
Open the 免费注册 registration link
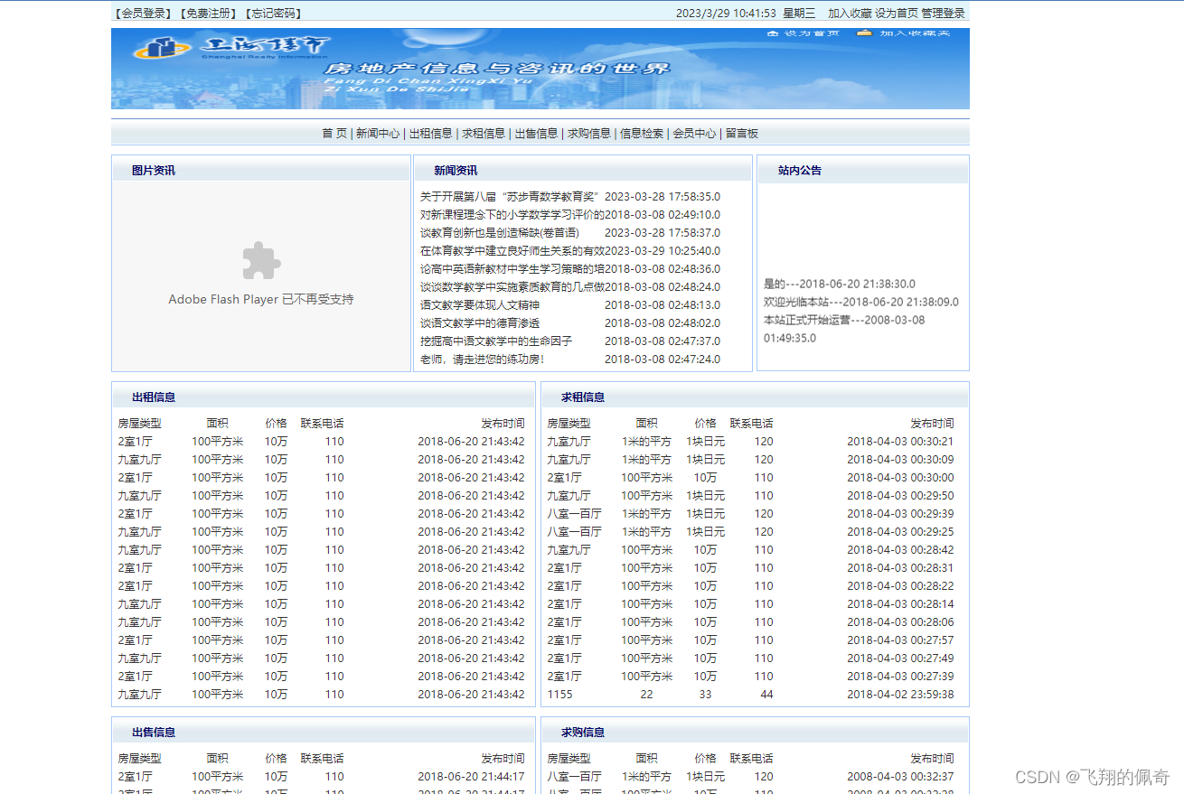(209, 14)
